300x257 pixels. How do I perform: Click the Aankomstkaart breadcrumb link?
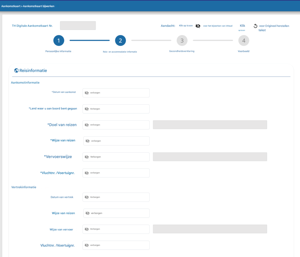click(x=11, y=6)
